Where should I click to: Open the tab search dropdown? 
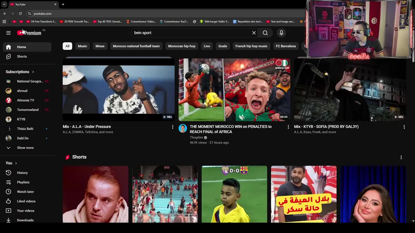(x=4, y=4)
